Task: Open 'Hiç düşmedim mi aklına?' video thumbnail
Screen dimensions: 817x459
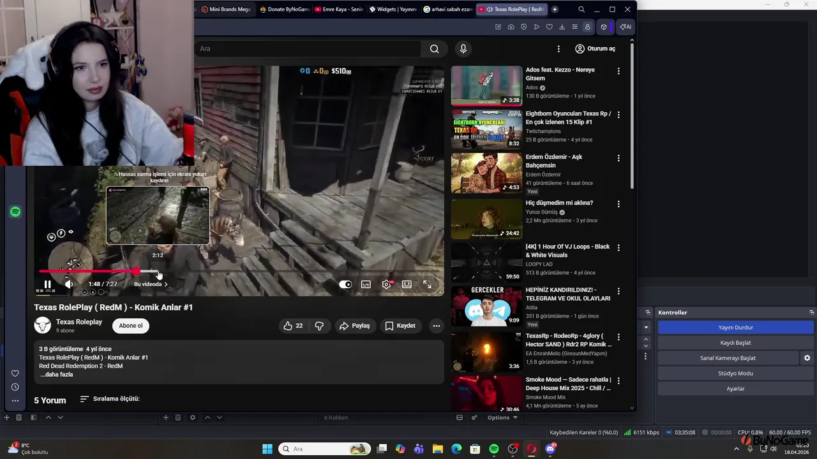Action: tap(486, 219)
